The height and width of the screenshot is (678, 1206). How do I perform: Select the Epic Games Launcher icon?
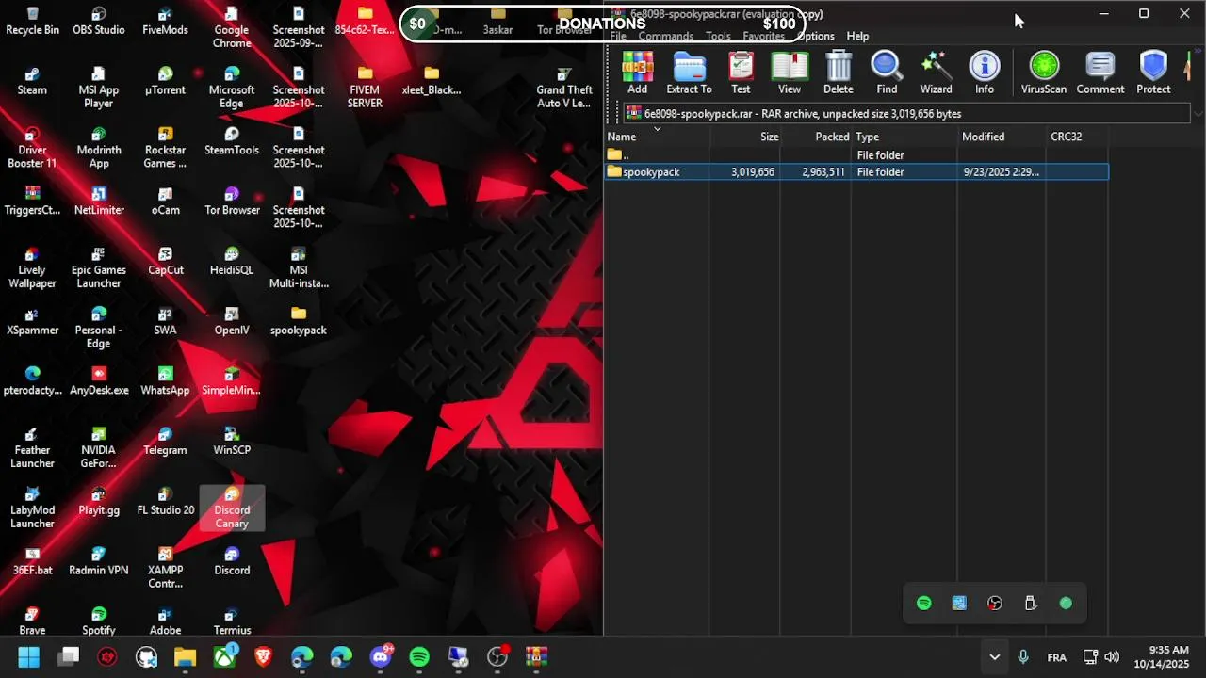tap(99, 267)
